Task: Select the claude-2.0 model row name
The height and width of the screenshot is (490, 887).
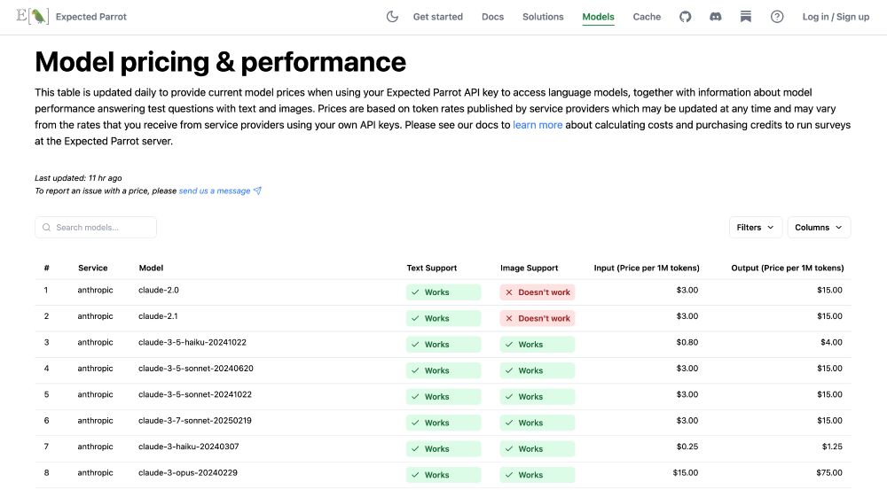Action: 159,290
